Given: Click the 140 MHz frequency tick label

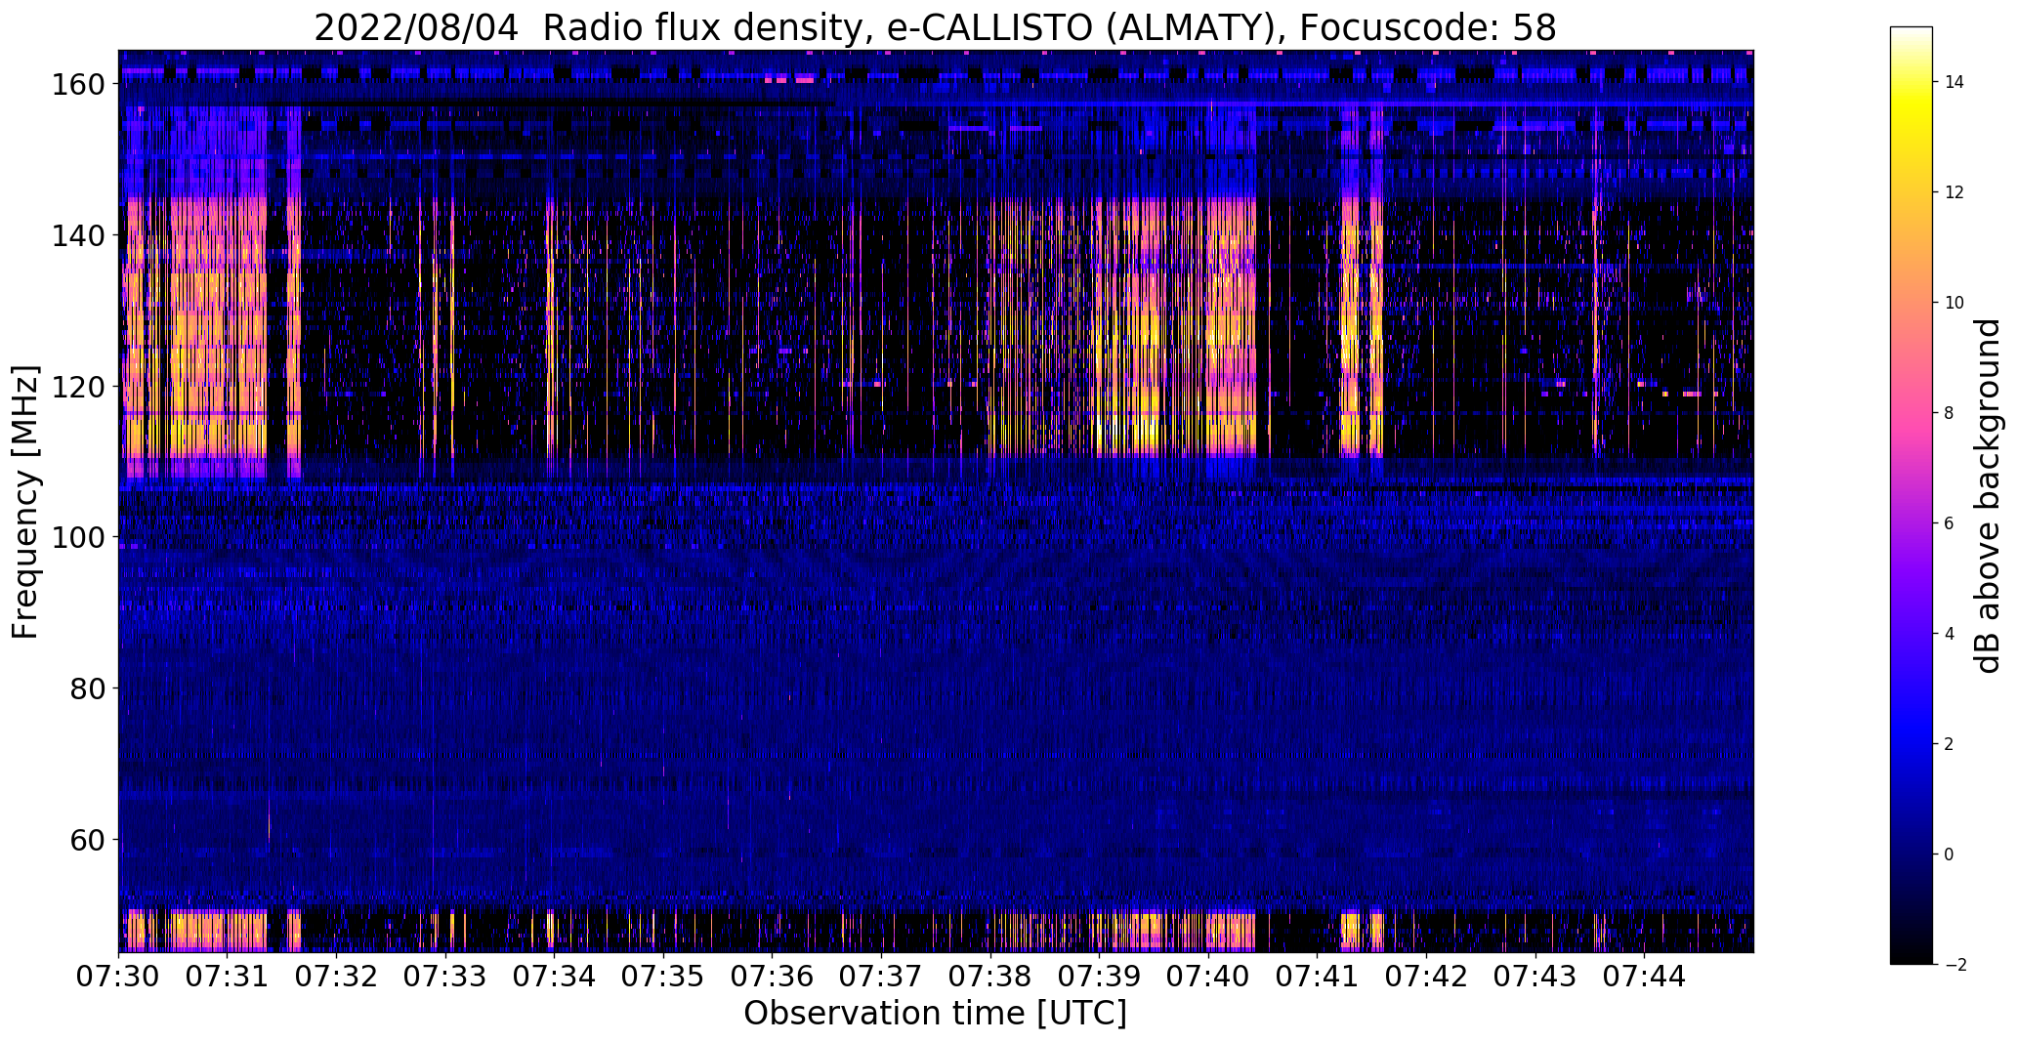Looking at the screenshot, I should pos(77,235).
